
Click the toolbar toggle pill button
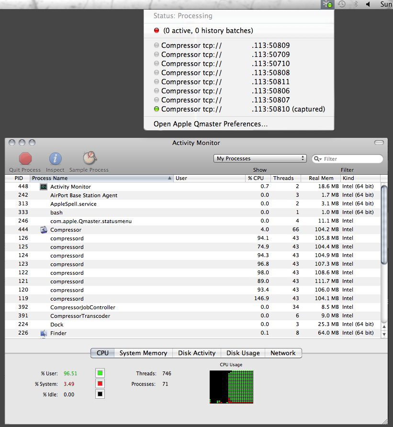coord(379,143)
